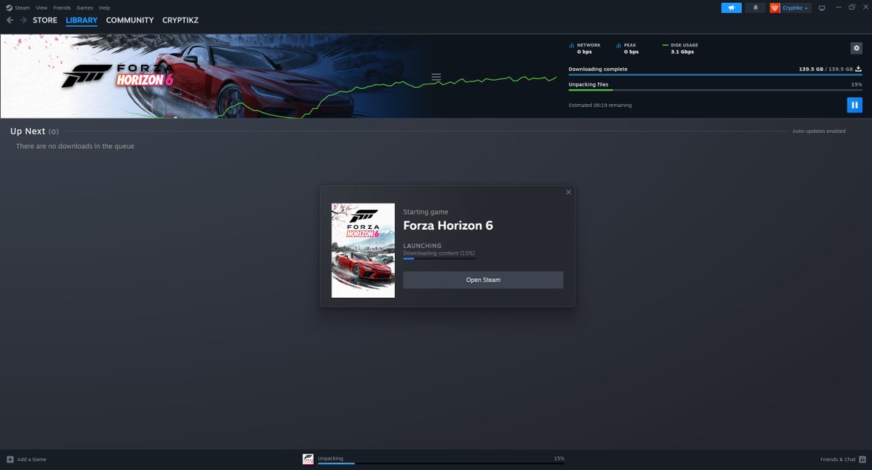This screenshot has height=470, width=872.
Task: Click the dialog launching progress bar
Action: click(439, 259)
